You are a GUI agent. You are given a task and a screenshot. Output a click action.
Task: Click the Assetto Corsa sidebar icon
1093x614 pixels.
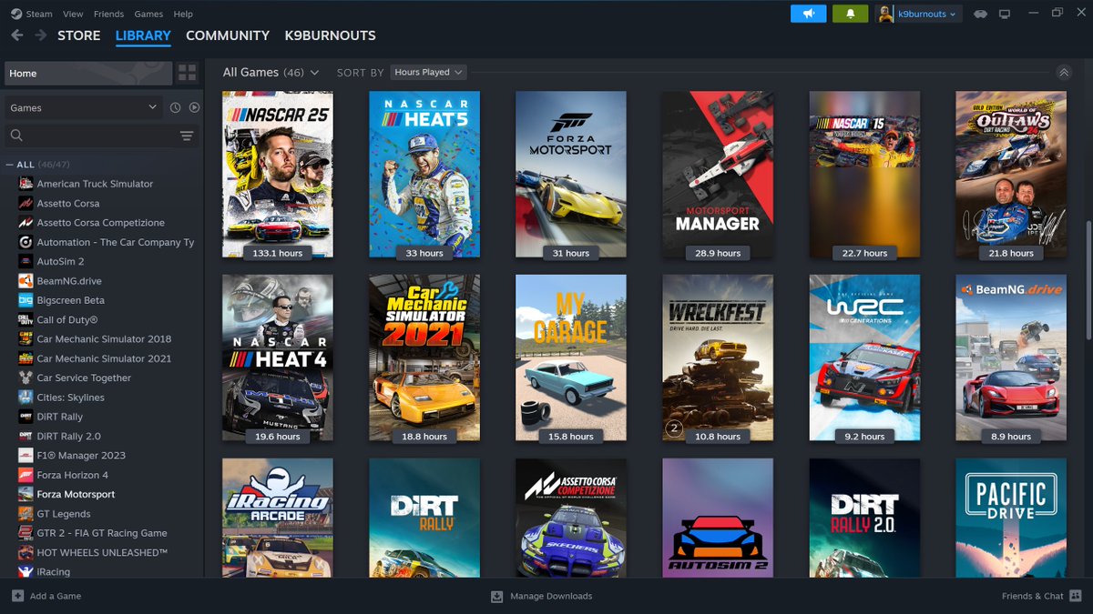click(26, 203)
